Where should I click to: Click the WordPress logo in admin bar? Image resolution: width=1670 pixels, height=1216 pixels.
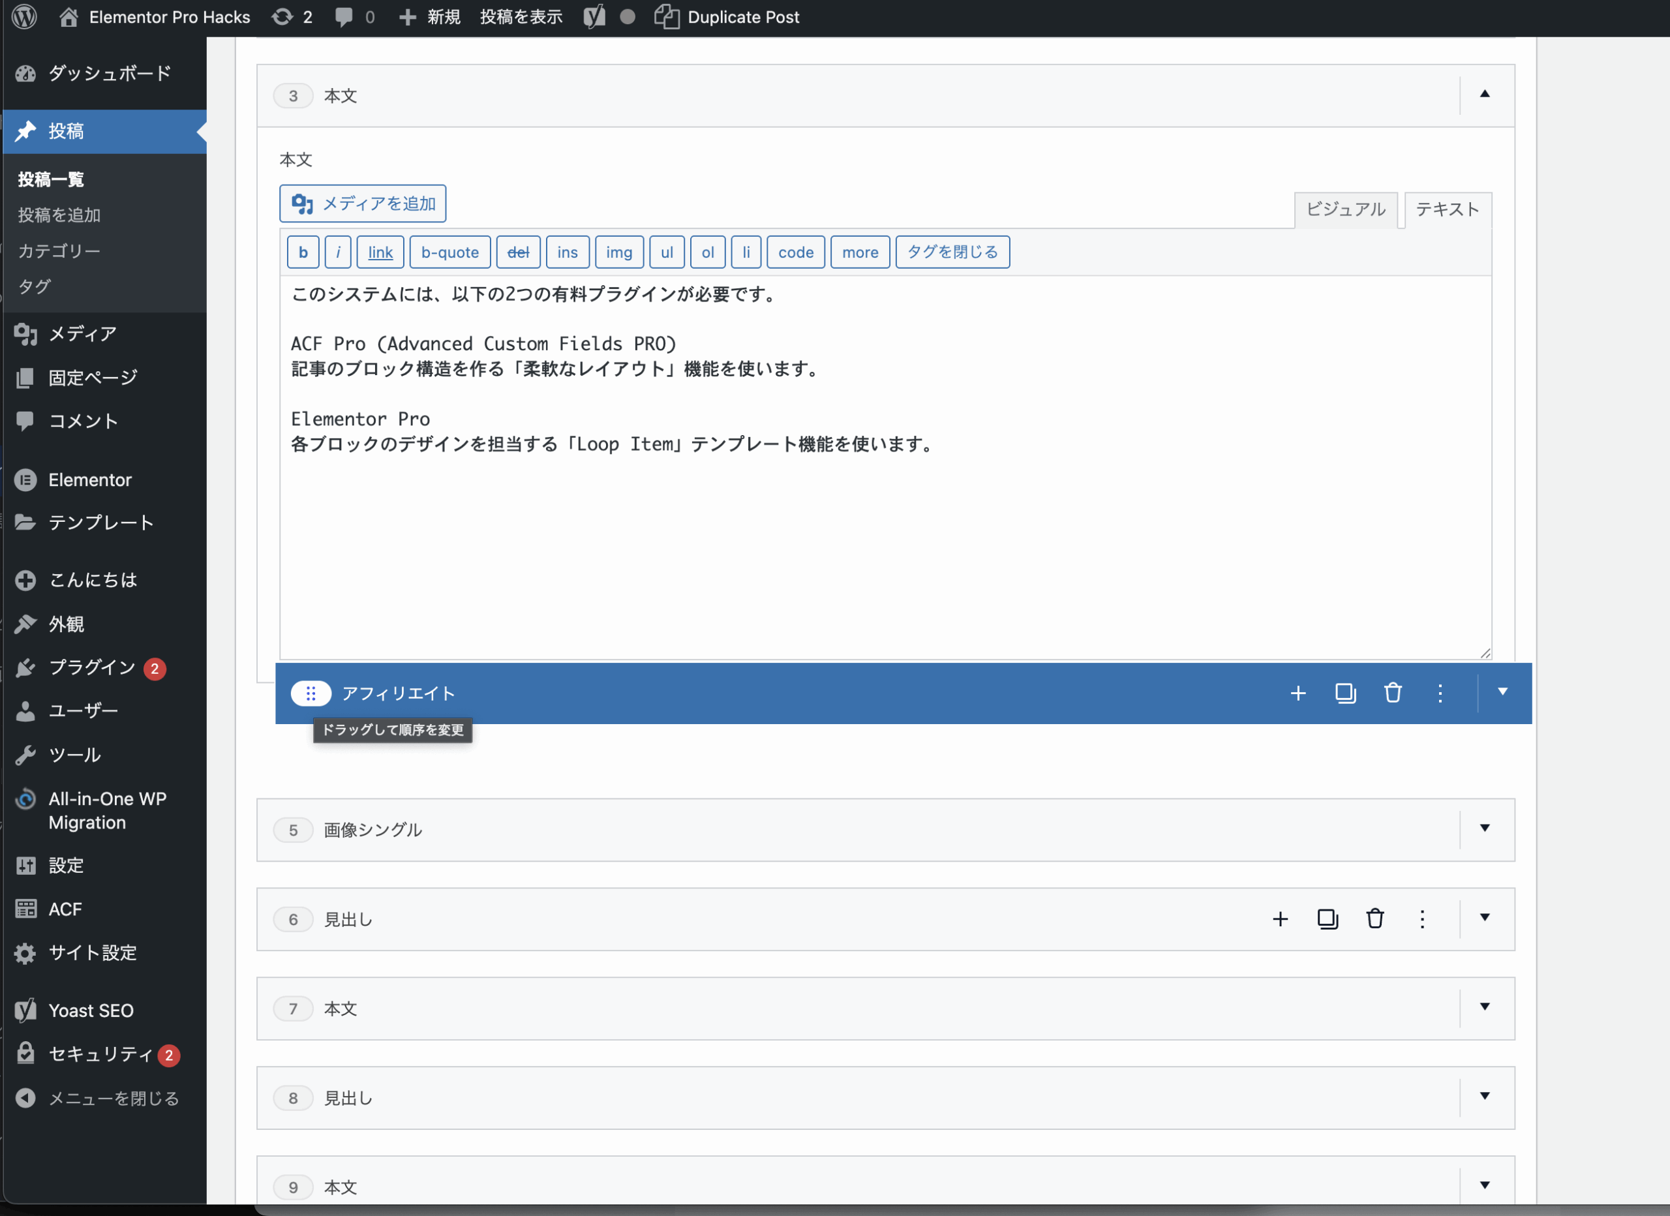[x=24, y=17]
